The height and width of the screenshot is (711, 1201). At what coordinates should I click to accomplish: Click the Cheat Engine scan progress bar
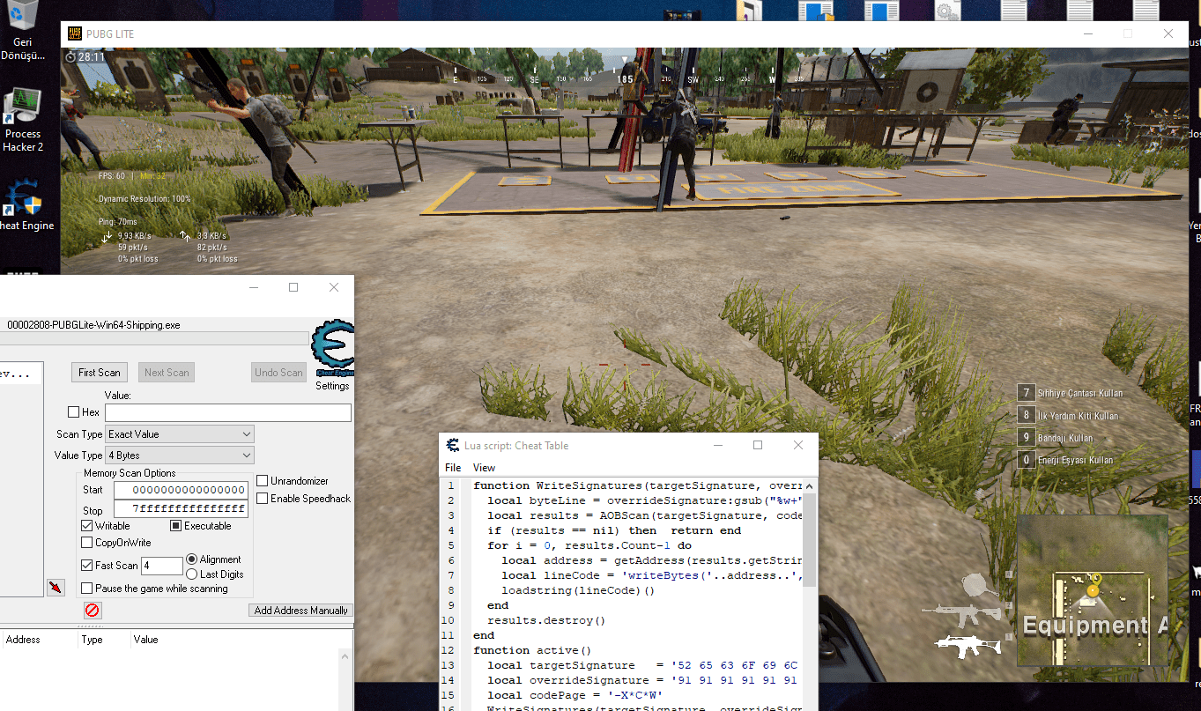point(154,338)
